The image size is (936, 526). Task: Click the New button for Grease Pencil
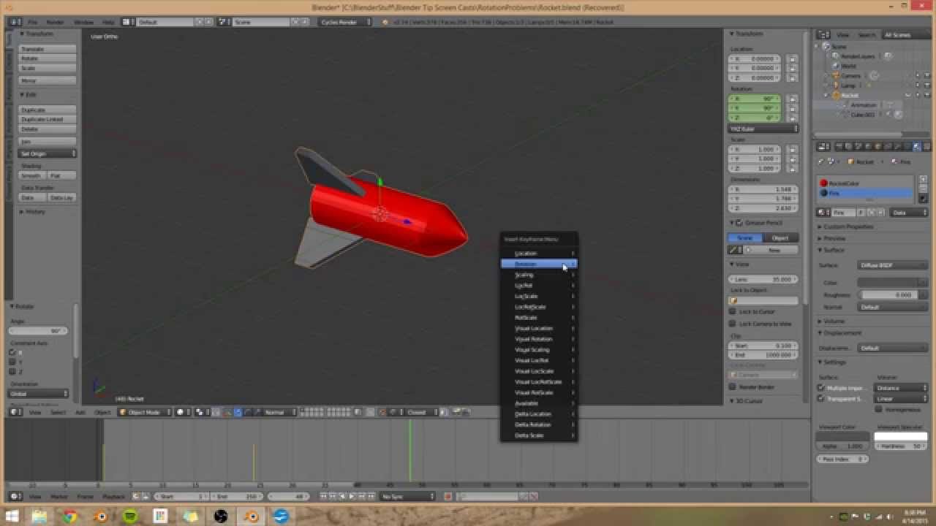(772, 249)
